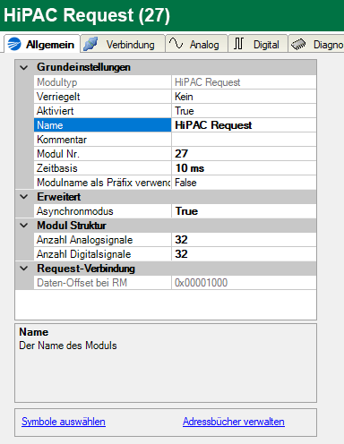Edit the Name value HiPAC Request
Screen dimensions: 344x444
(x=244, y=125)
